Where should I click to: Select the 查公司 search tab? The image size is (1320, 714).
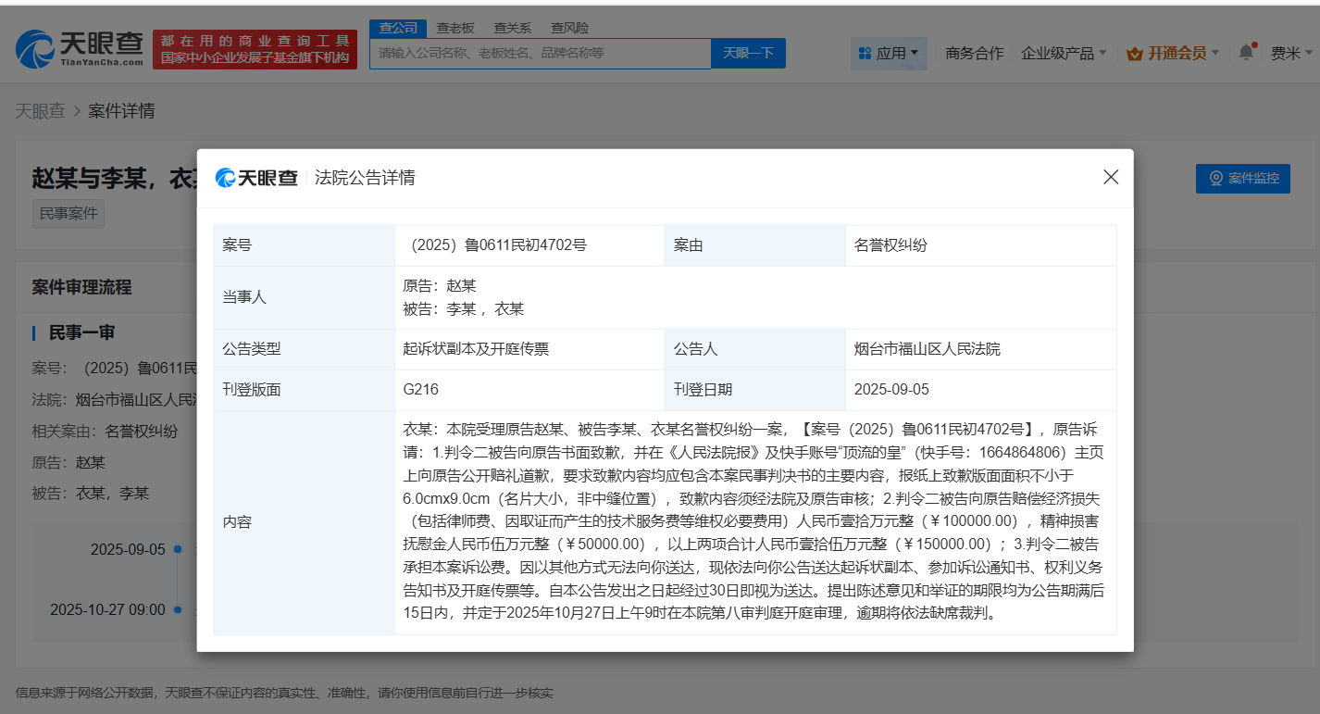point(398,28)
